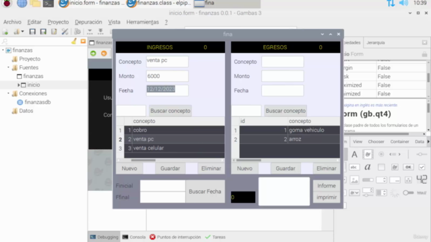Click the Informe button

point(327,186)
